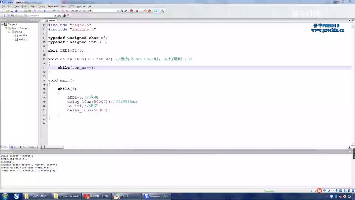This screenshot has height=200, width=355.
Task: Click the editor horizontal scrollbar left arrow
Action: pyautogui.click(x=43, y=147)
